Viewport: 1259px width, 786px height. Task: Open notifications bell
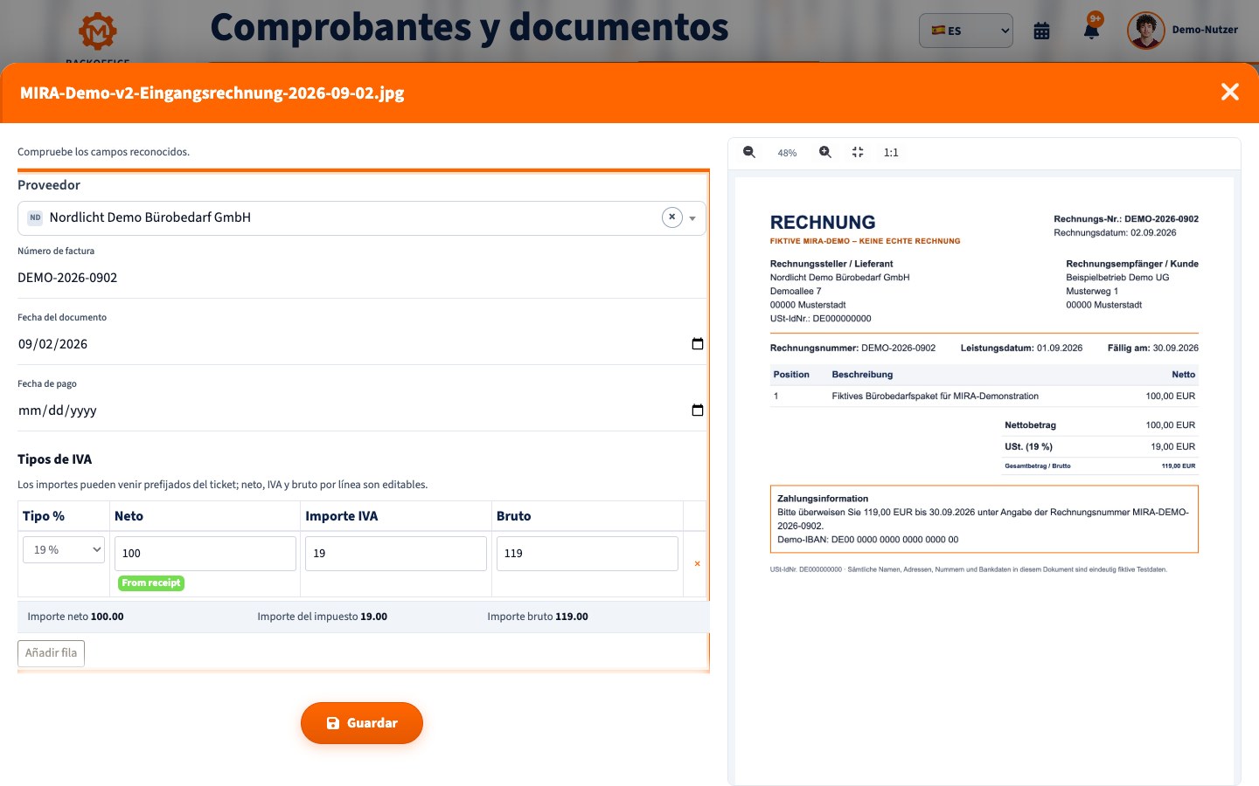[x=1091, y=31]
